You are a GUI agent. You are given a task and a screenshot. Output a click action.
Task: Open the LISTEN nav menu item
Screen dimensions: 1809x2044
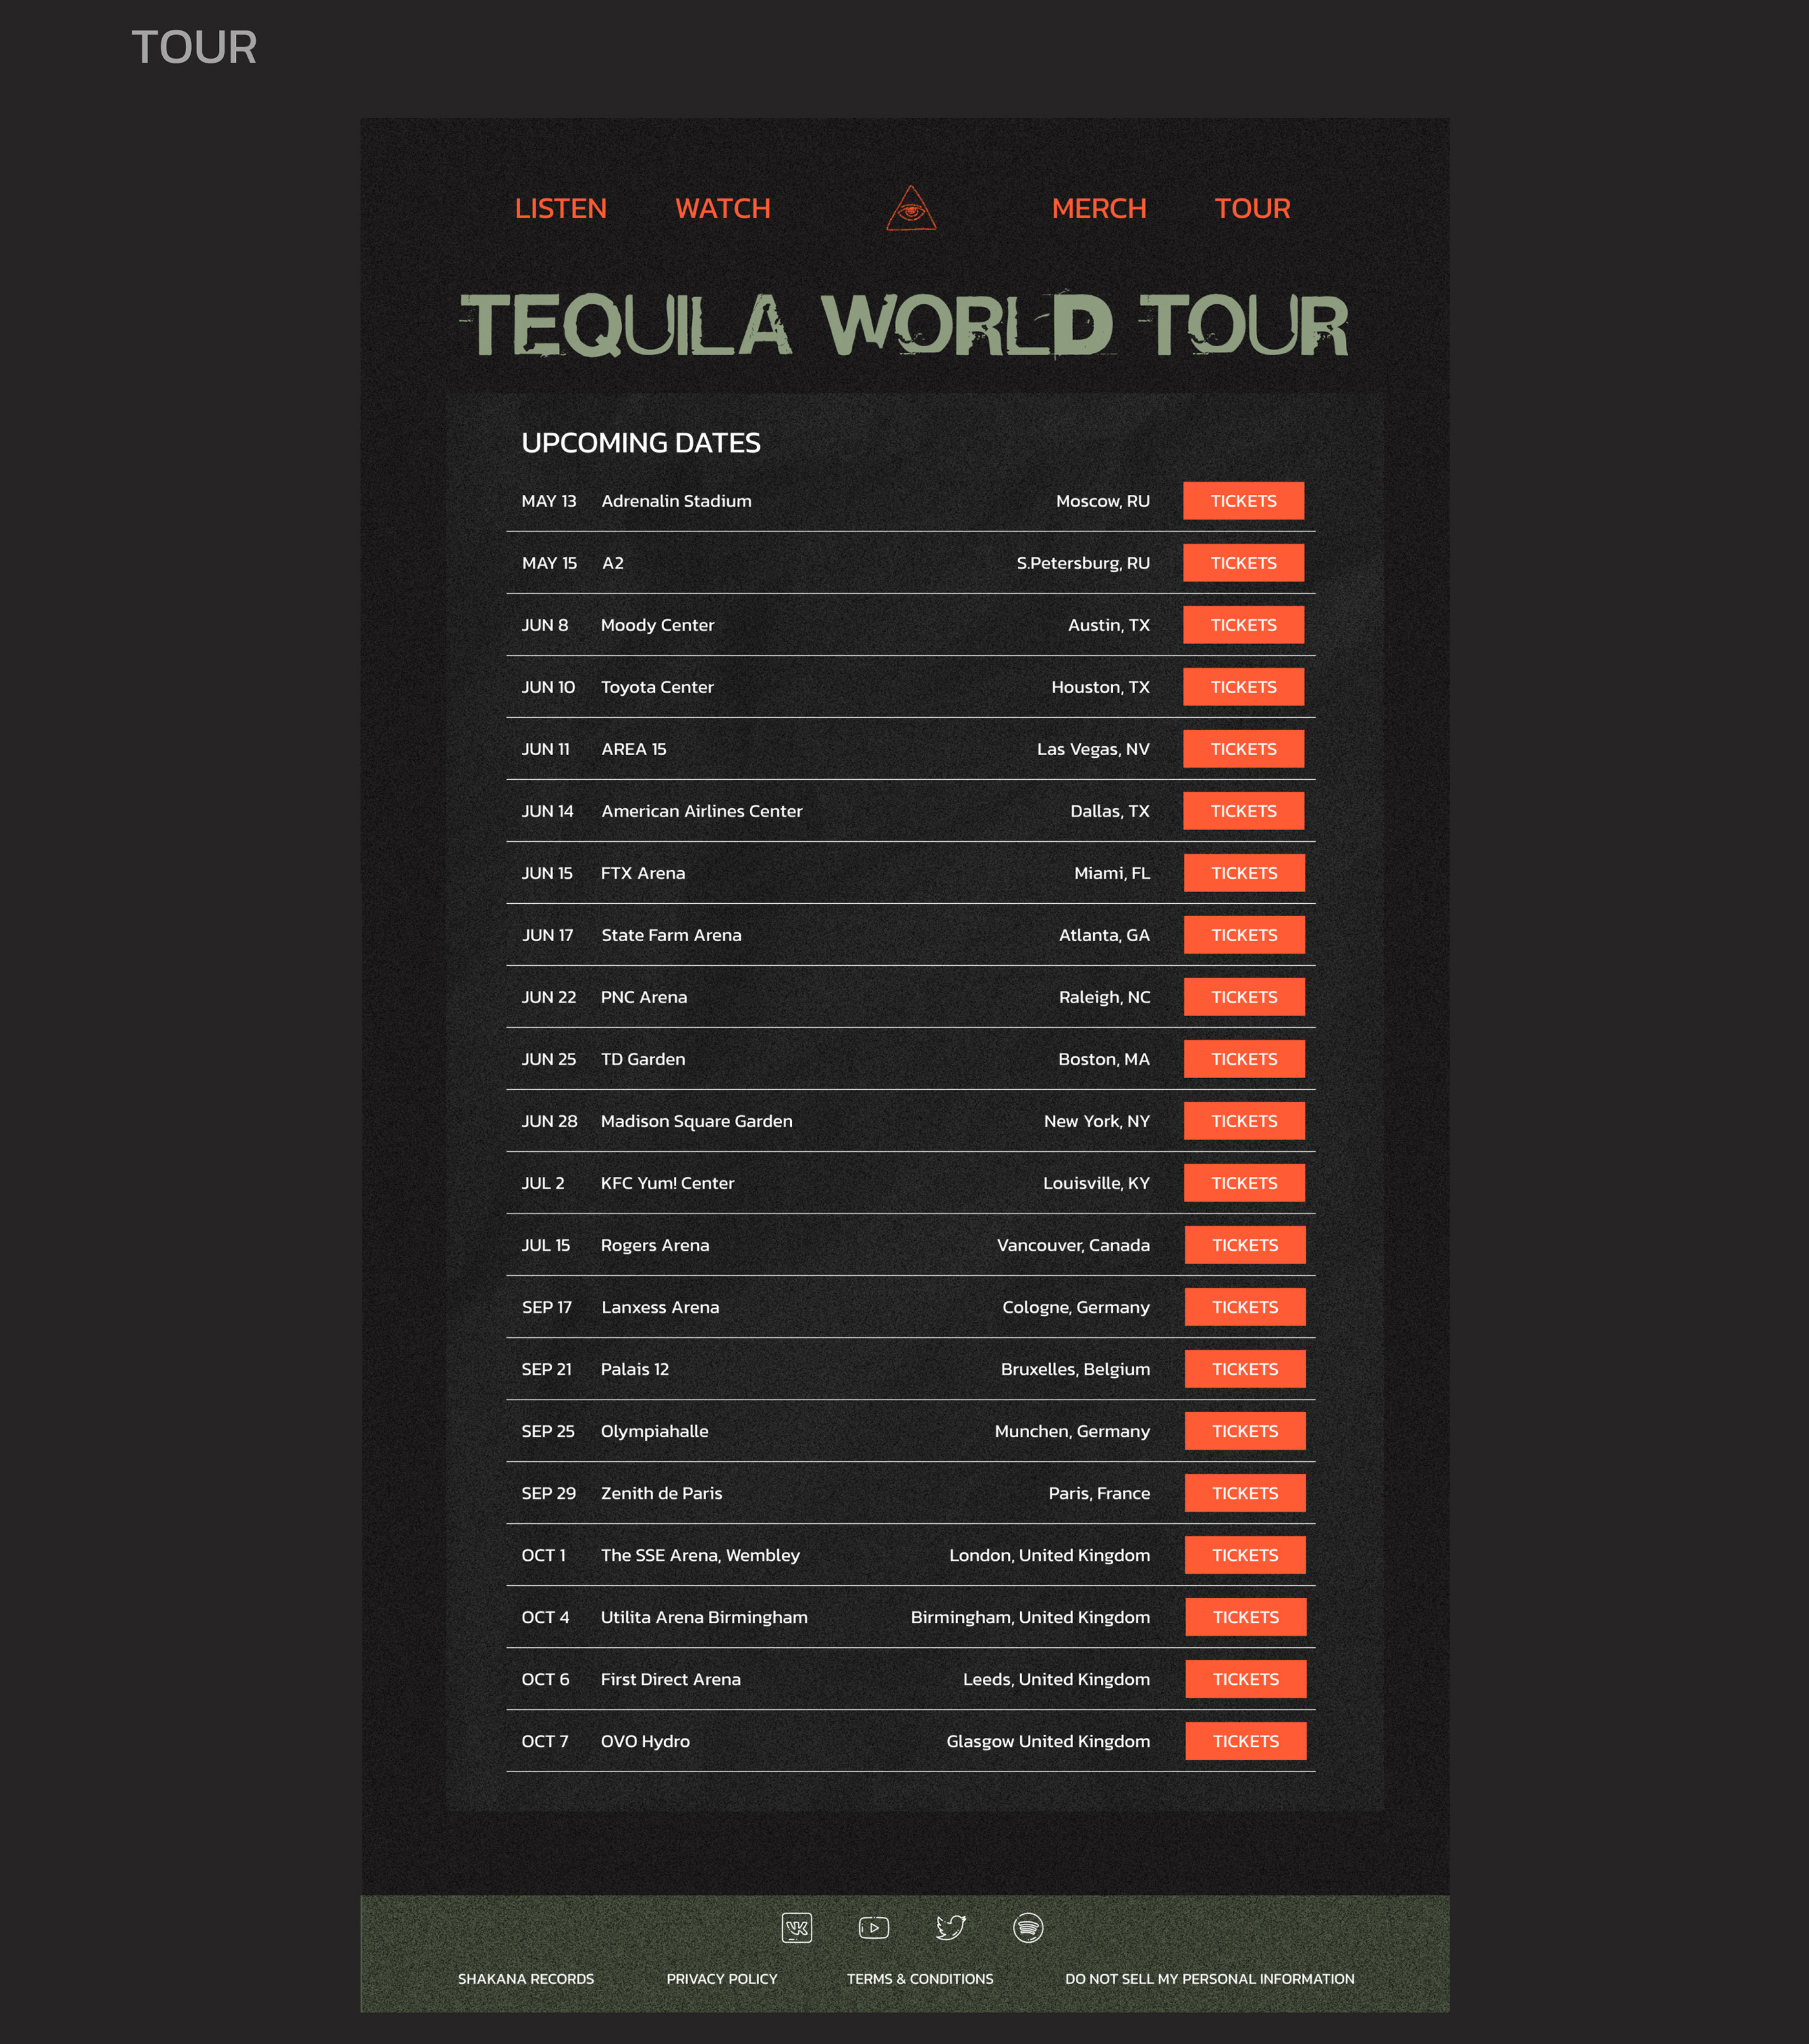(560, 208)
